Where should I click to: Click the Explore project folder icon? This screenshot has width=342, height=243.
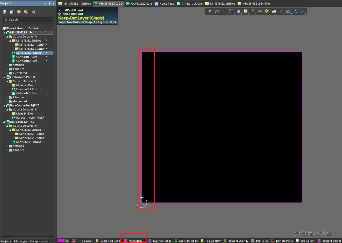[x=19, y=12]
